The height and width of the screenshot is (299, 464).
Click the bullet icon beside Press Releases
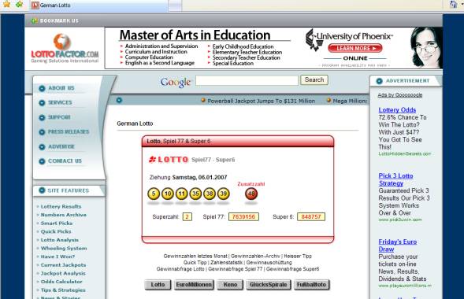42,132
